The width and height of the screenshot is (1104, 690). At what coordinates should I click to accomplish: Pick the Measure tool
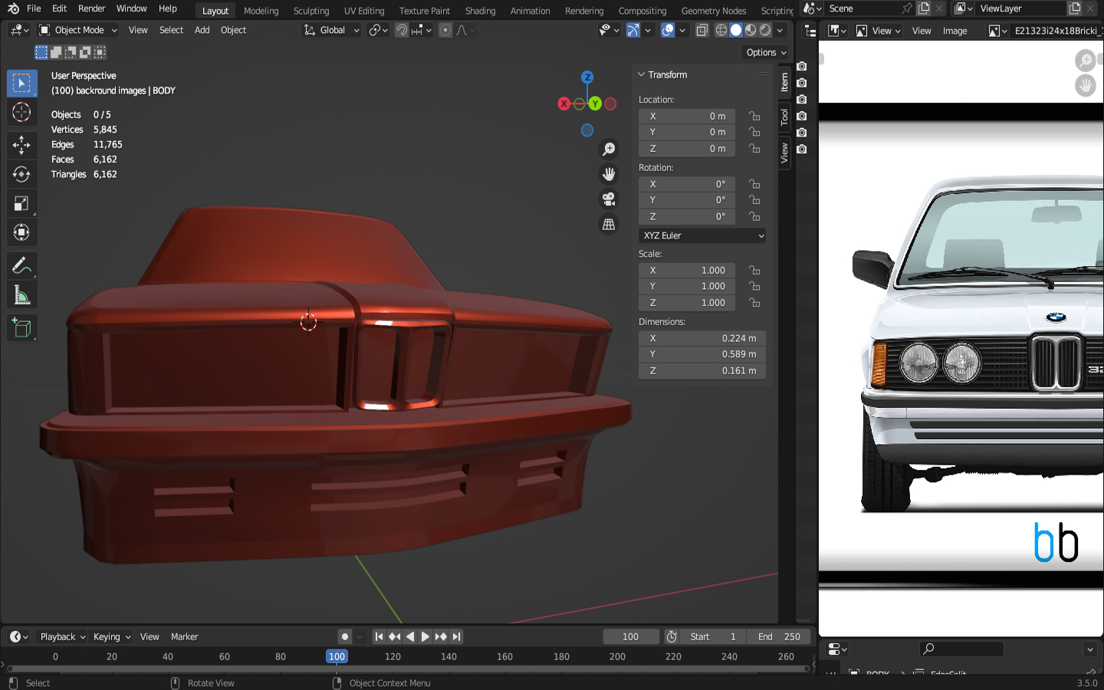coord(21,296)
